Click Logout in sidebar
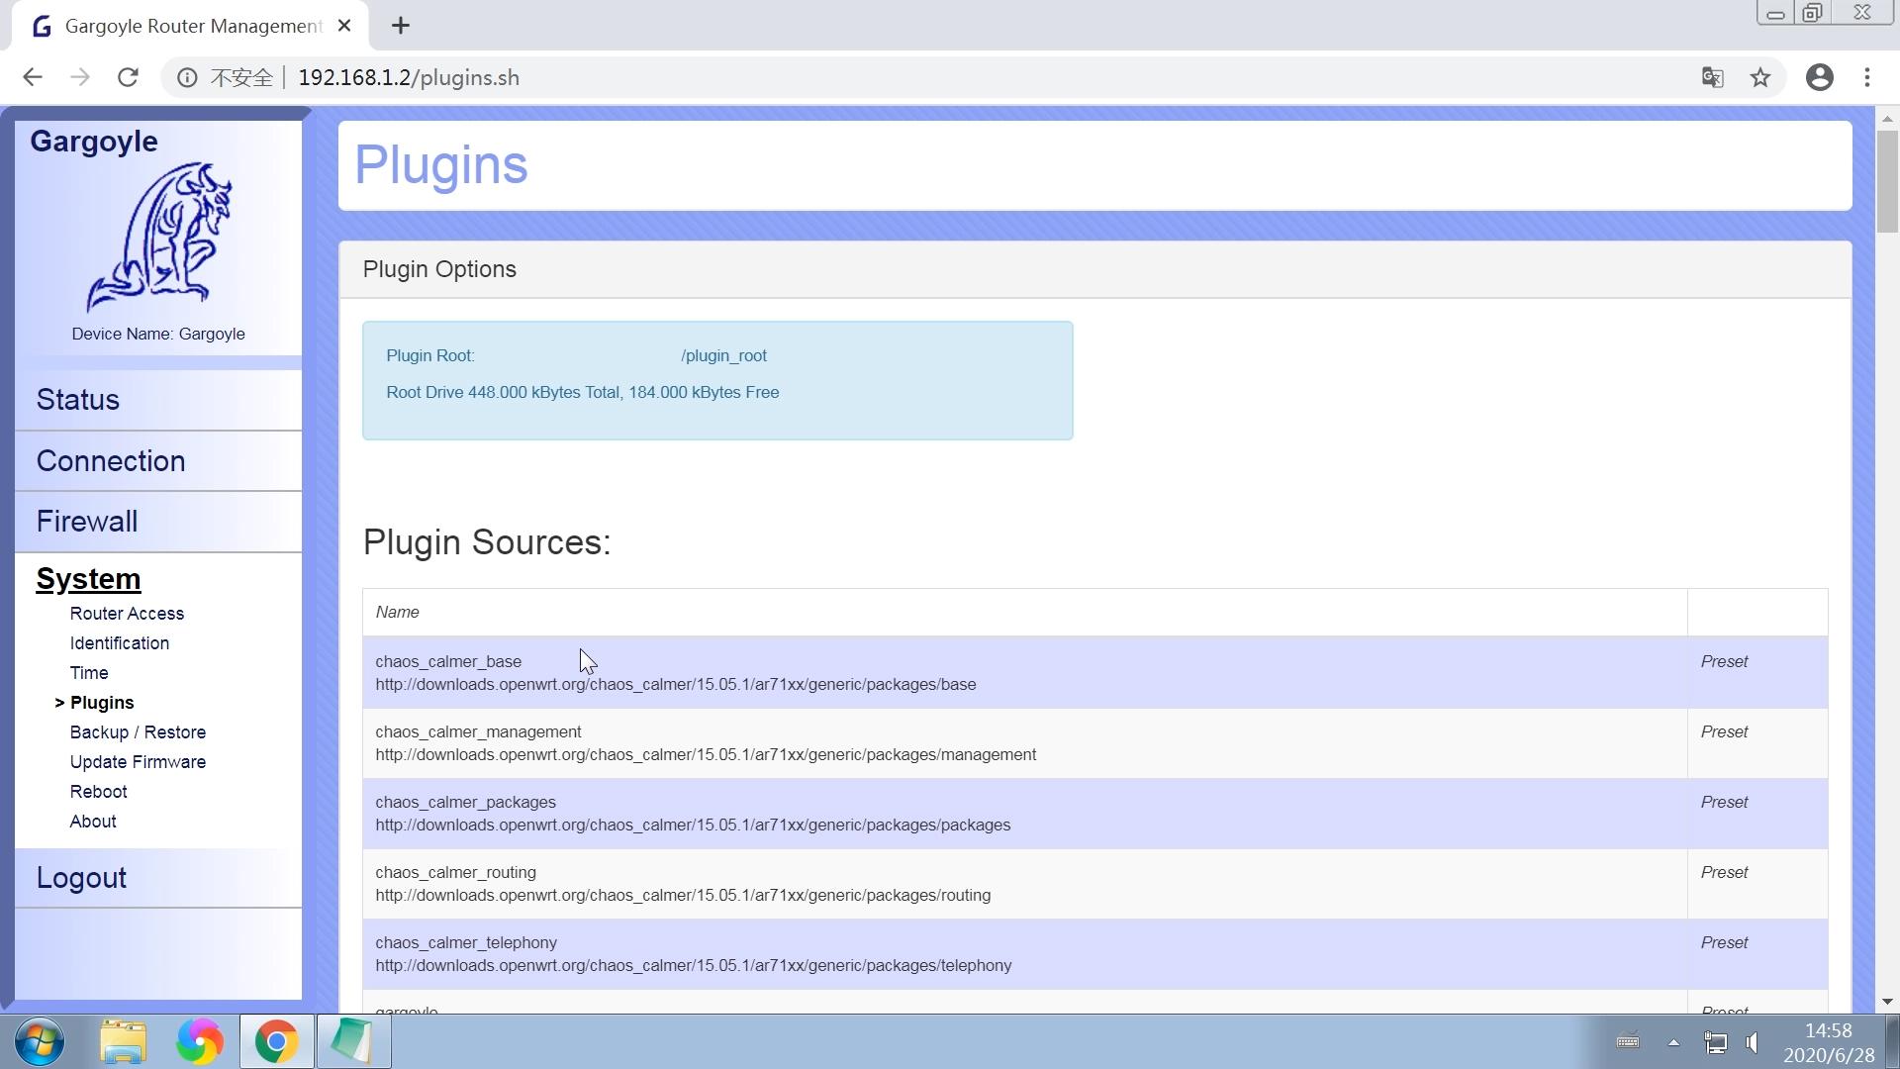Screen dimensions: 1900x1069 tap(81, 878)
